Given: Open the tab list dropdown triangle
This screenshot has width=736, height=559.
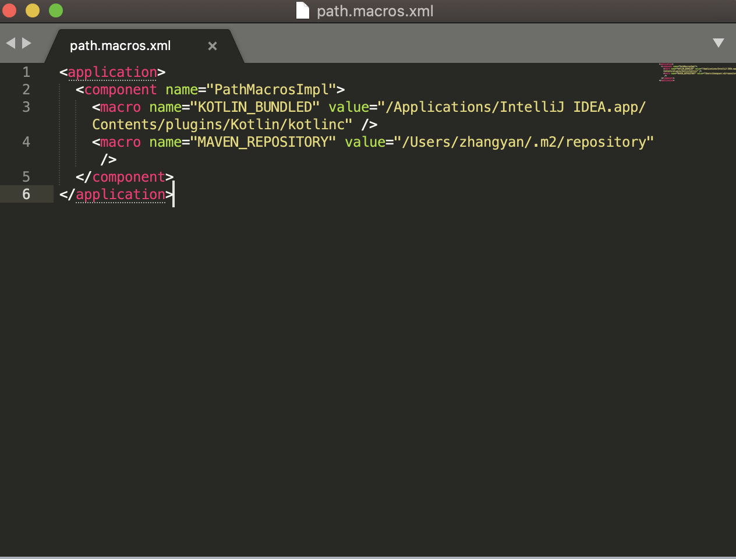Looking at the screenshot, I should coord(718,43).
